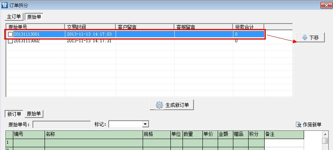Click the 备注 column header
Screen dimensions: 333x150
284,134
